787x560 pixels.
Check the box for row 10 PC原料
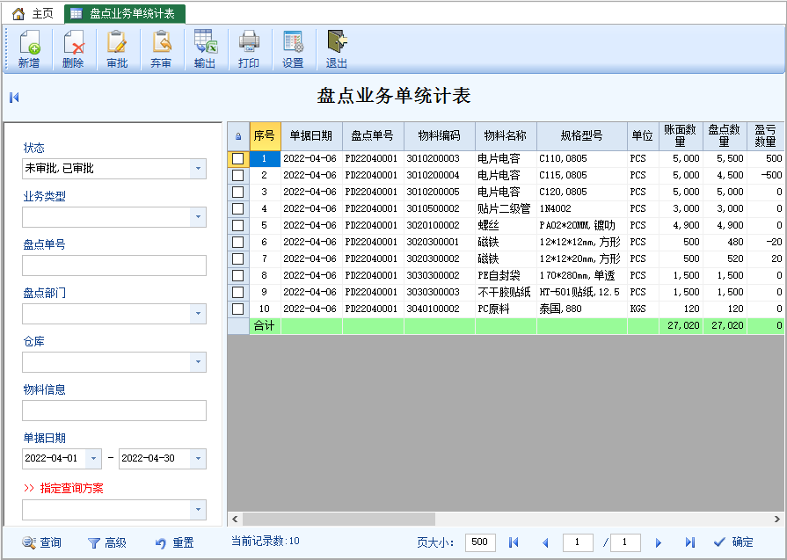point(238,309)
